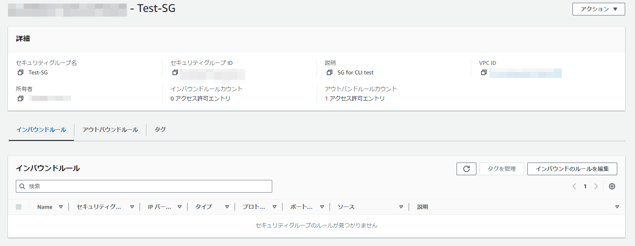Copy the security group ID value
The height and width of the screenshot is (246, 635).
175,72
